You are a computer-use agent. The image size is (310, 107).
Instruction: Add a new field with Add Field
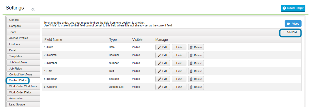point(290,33)
